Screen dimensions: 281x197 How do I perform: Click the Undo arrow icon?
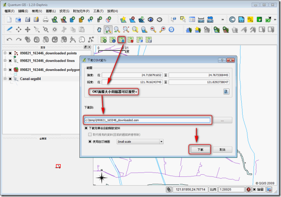click(10, 39)
